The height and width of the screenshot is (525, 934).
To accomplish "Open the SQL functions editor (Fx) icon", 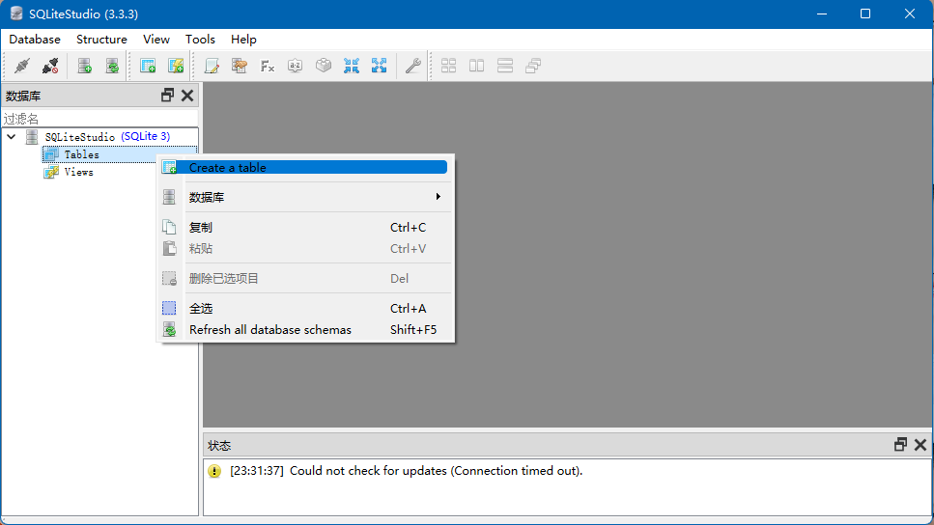I will (268, 66).
